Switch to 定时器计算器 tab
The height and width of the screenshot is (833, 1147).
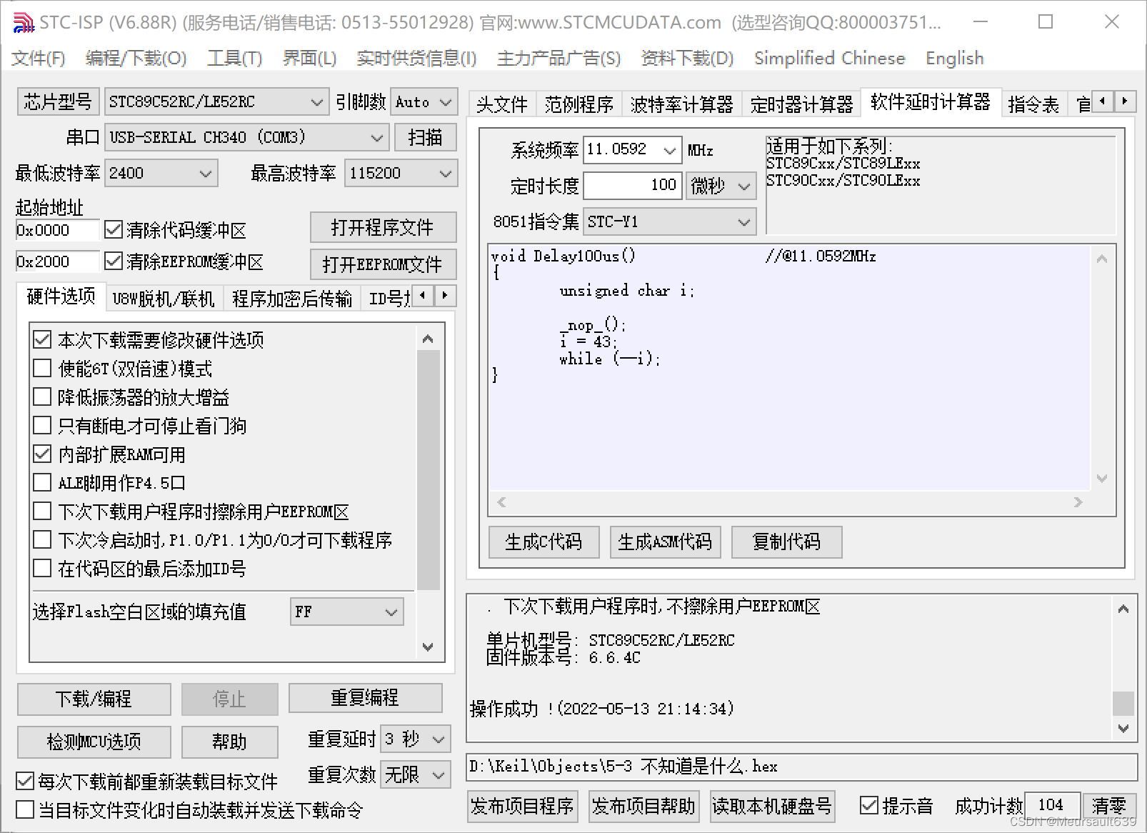point(801,105)
